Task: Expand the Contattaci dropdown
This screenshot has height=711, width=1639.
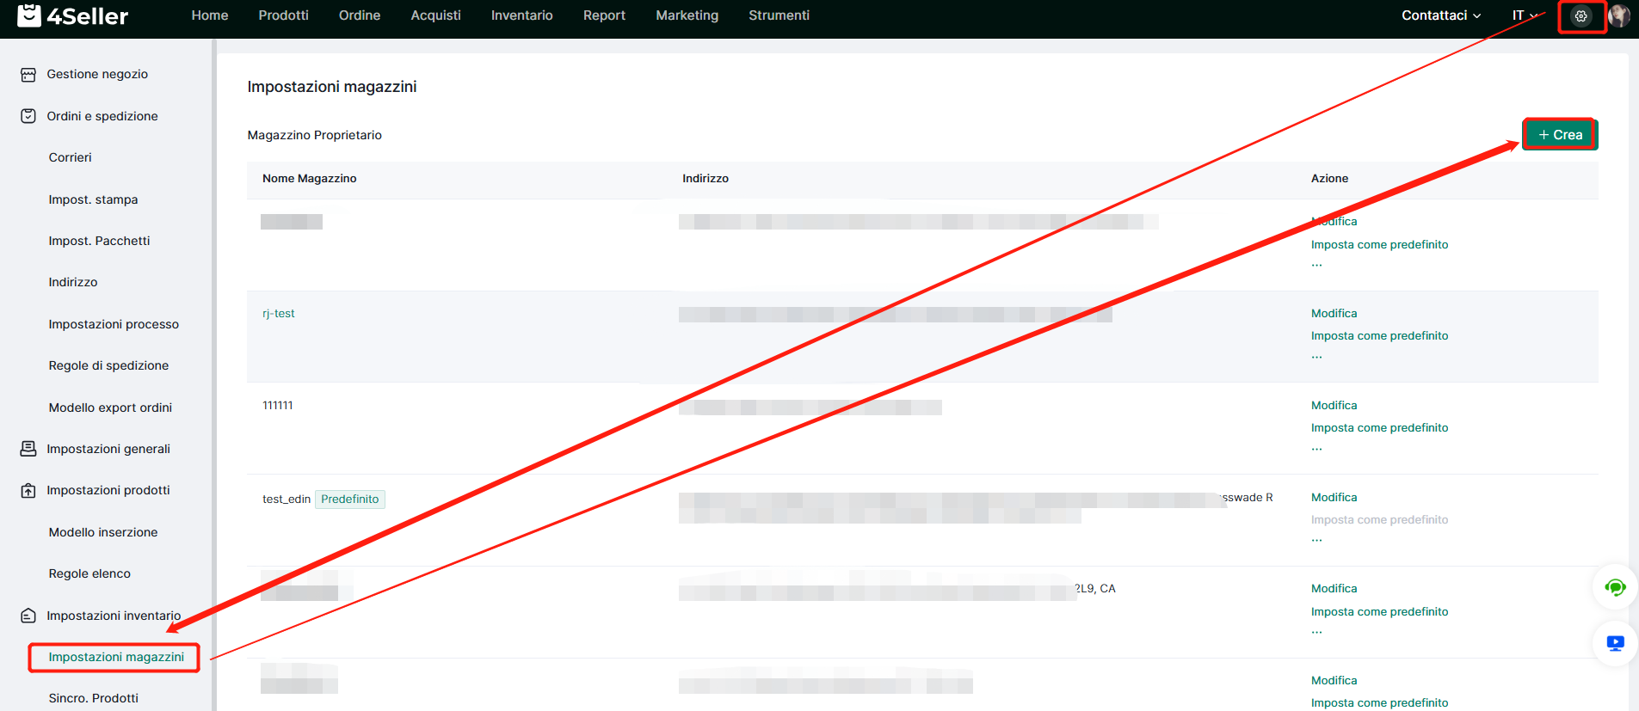Action: (1441, 15)
